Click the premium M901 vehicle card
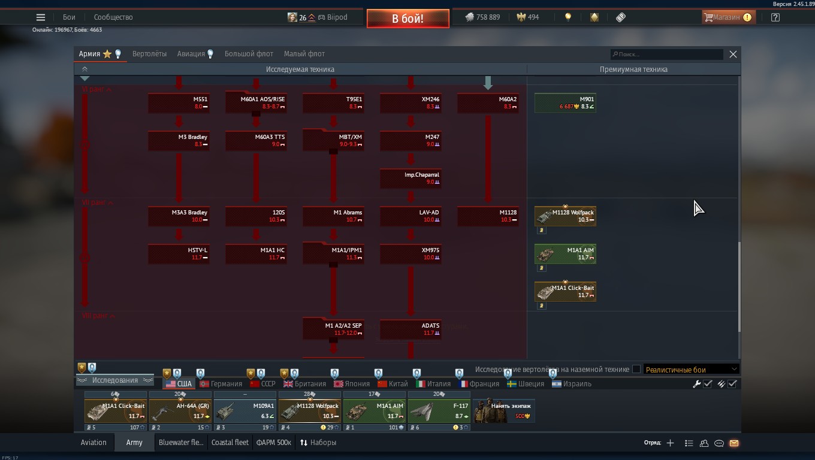Viewport: 815px width, 460px height. coord(565,103)
